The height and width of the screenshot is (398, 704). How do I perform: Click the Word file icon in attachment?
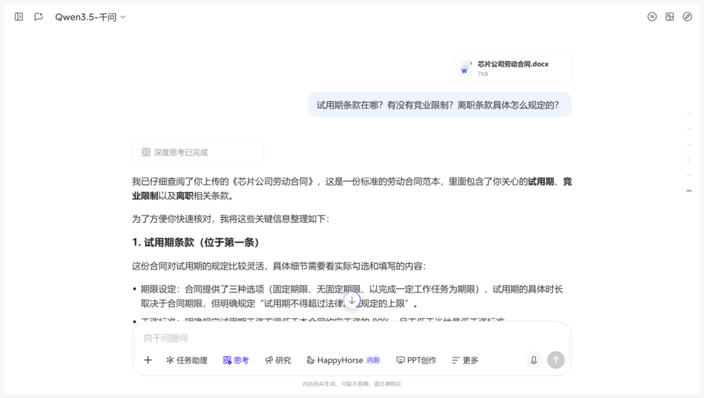pos(465,68)
